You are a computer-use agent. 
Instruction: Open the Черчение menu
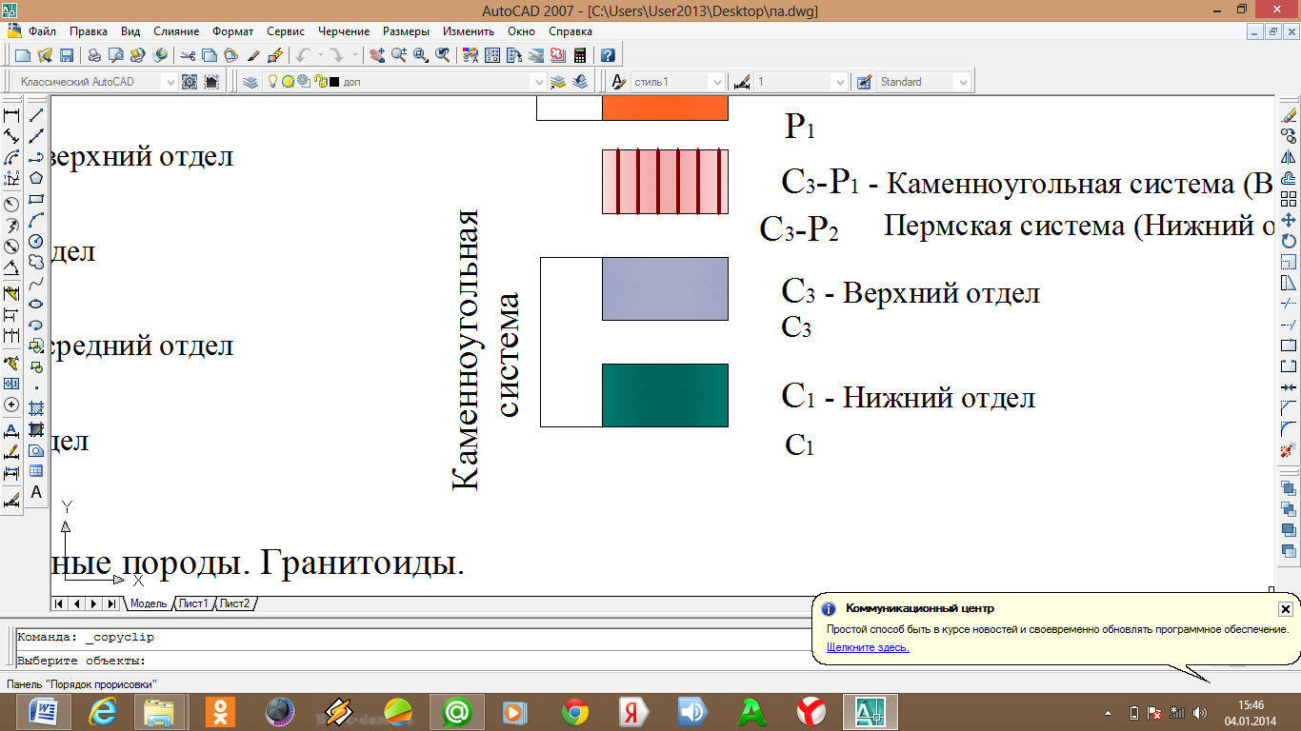click(x=342, y=31)
